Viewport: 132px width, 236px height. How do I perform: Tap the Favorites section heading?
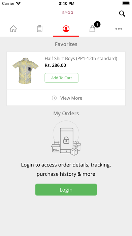[66, 44]
